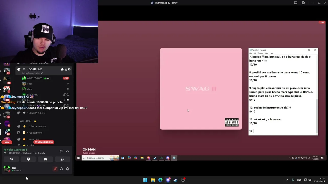328x184 pixels.
Task: Open the soundboard button in the voice panel
Action: 63,159
